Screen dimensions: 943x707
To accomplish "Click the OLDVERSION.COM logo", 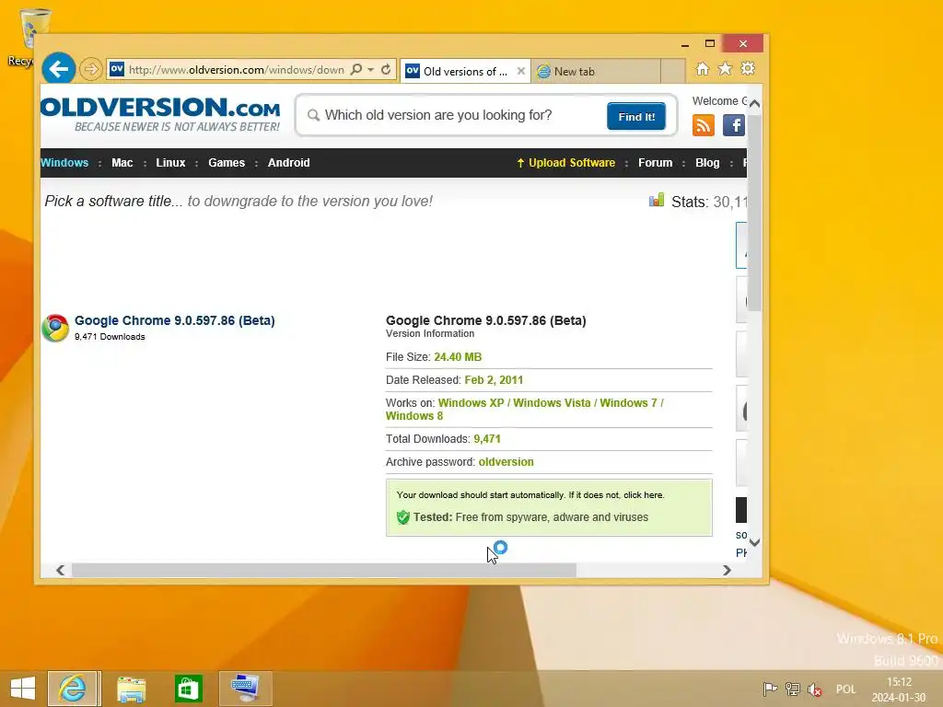I will pos(160,114).
